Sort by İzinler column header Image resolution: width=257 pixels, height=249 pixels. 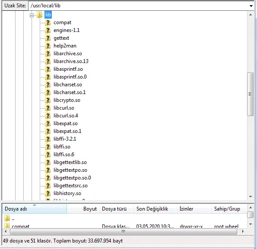tap(194, 209)
